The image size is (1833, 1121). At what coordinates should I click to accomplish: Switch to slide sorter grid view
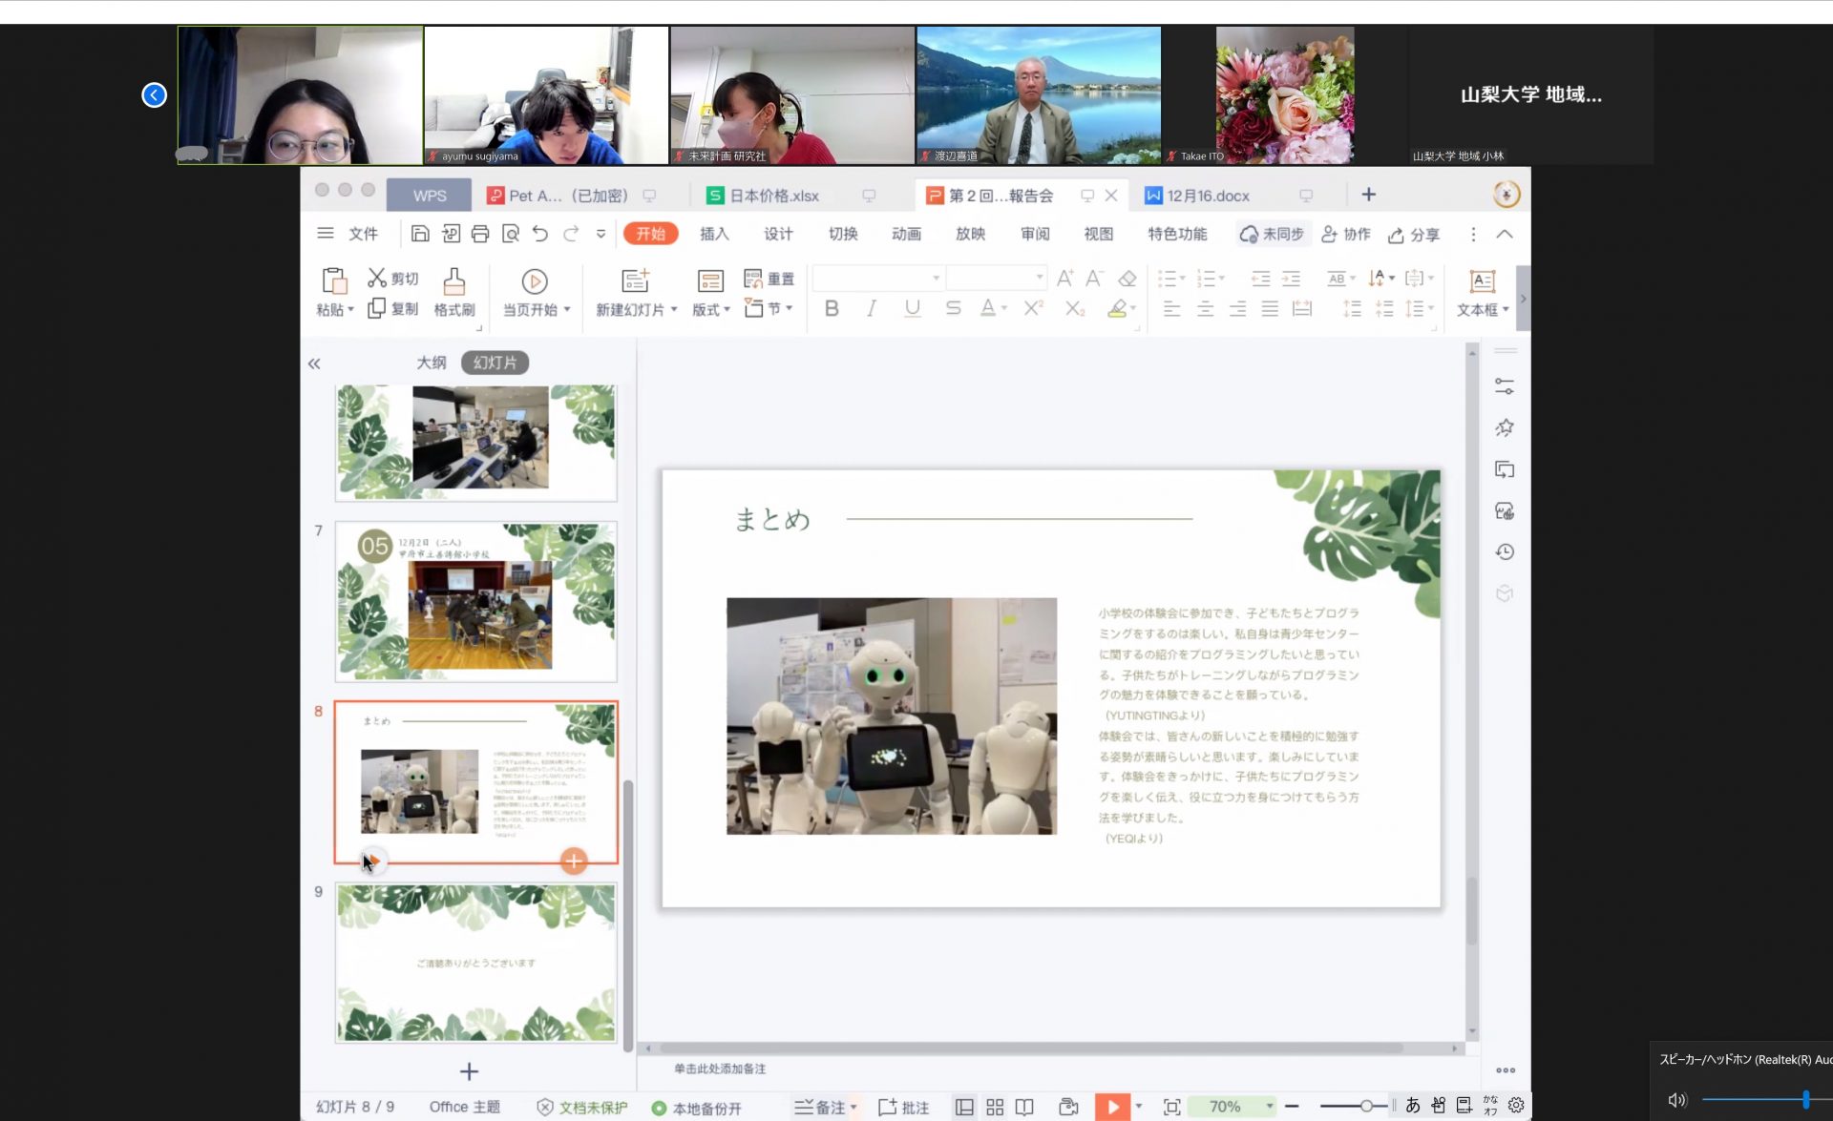point(995,1107)
